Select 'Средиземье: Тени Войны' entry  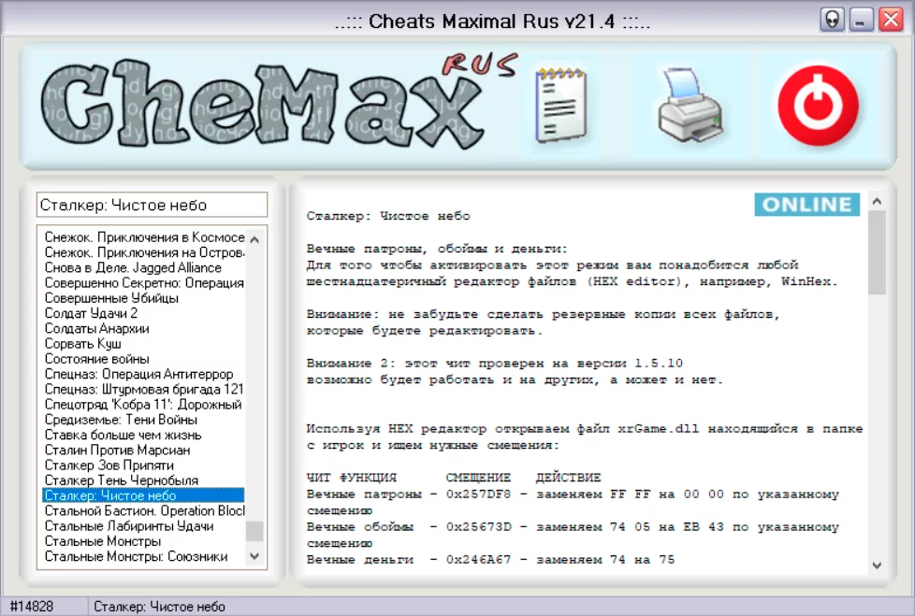(x=144, y=419)
